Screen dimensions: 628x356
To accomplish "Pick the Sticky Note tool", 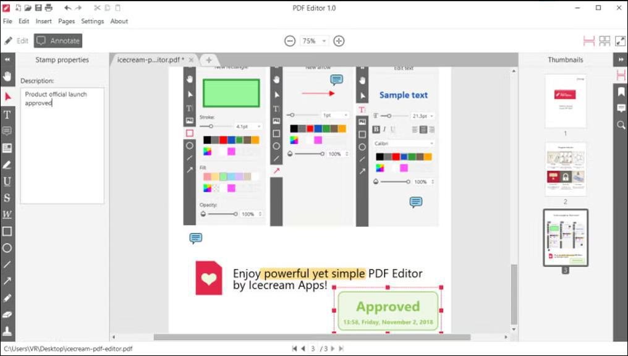I will [7, 131].
